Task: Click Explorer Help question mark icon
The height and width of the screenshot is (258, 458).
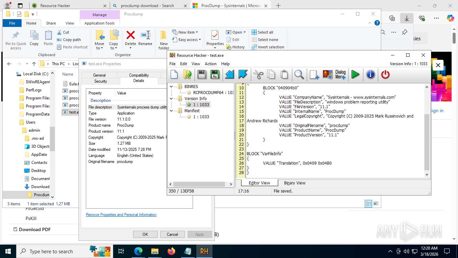Action: click(377, 23)
